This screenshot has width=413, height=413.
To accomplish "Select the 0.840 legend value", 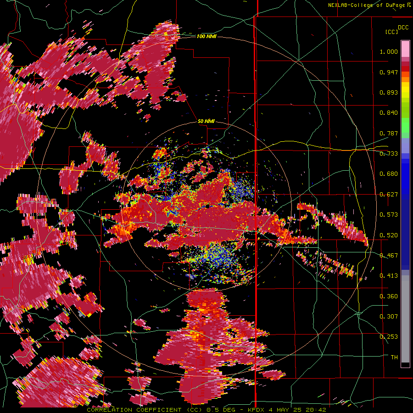I will point(389,113).
